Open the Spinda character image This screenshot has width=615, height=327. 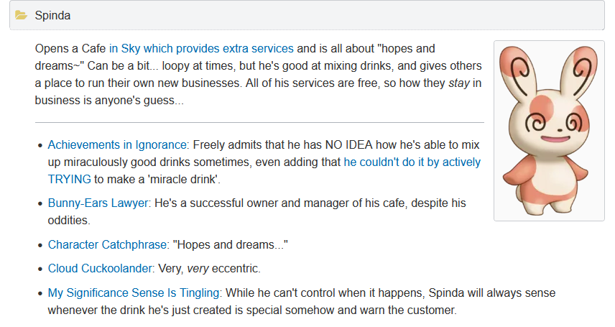549,131
